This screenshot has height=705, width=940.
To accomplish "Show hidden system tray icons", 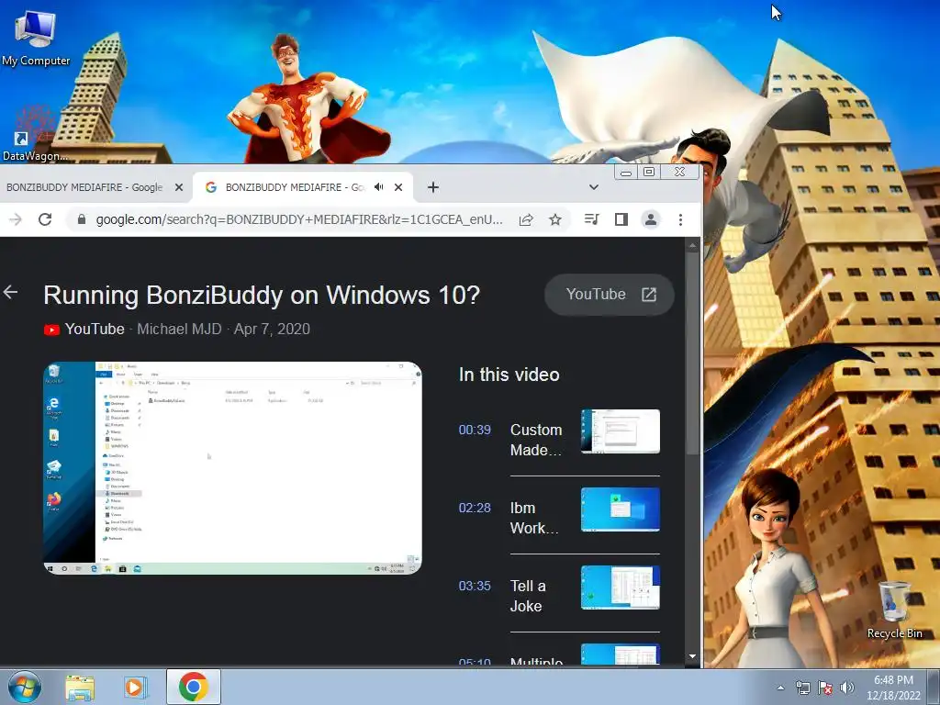I will 780,688.
